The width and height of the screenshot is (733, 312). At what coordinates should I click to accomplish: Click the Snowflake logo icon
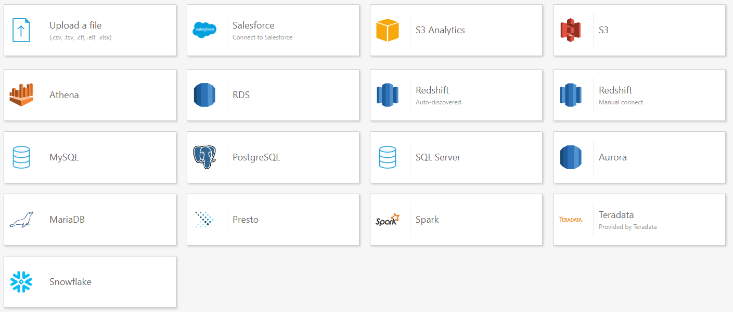(21, 282)
